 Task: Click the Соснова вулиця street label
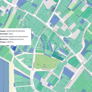(46, 70)
